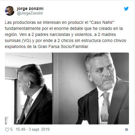Screen dimensions: 135x135
Task: Click the word "región" in the tweet
Action: [x=11, y=35]
